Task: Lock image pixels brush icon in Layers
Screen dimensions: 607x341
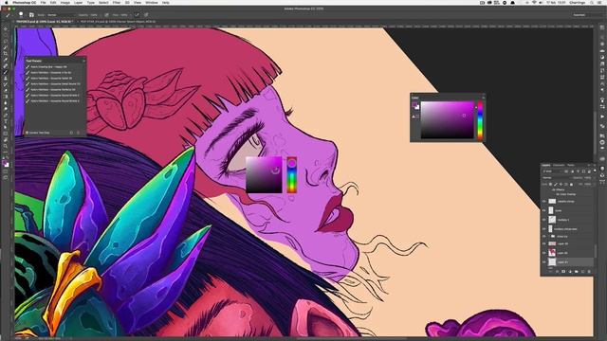Action: tap(555, 184)
